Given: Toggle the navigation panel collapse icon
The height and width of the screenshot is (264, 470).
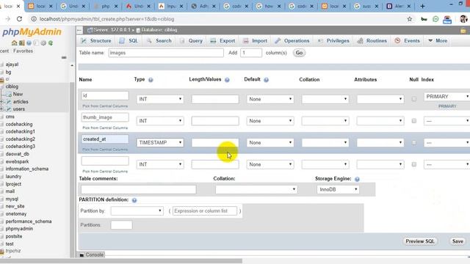Looking at the screenshot, I should coord(79,30).
